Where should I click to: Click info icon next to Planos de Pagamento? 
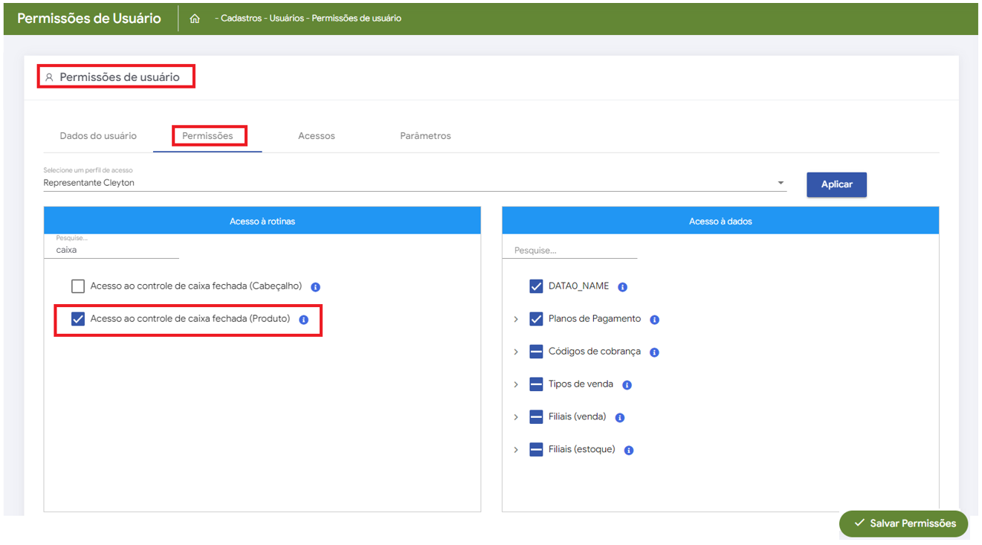[654, 320]
